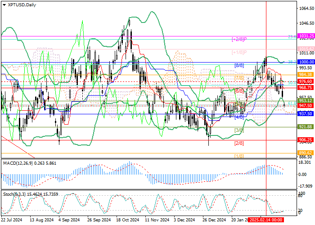315x225 pixels.
Task: Select the Stoch(5,3,3) indicator label
Action: 23,193
